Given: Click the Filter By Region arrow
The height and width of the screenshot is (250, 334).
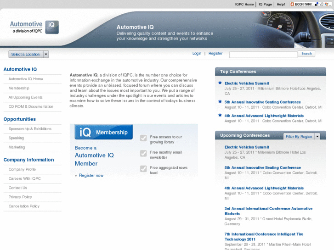Looking at the screenshot, I should pyautogui.click(x=317, y=136).
